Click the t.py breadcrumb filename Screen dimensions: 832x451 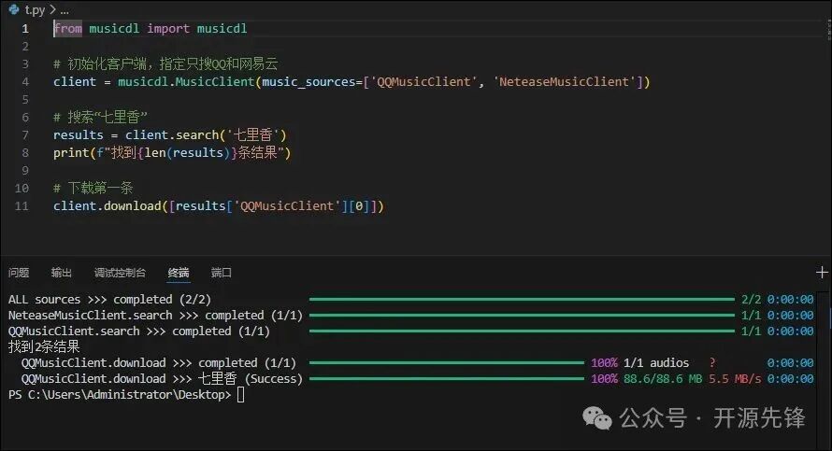35,9
